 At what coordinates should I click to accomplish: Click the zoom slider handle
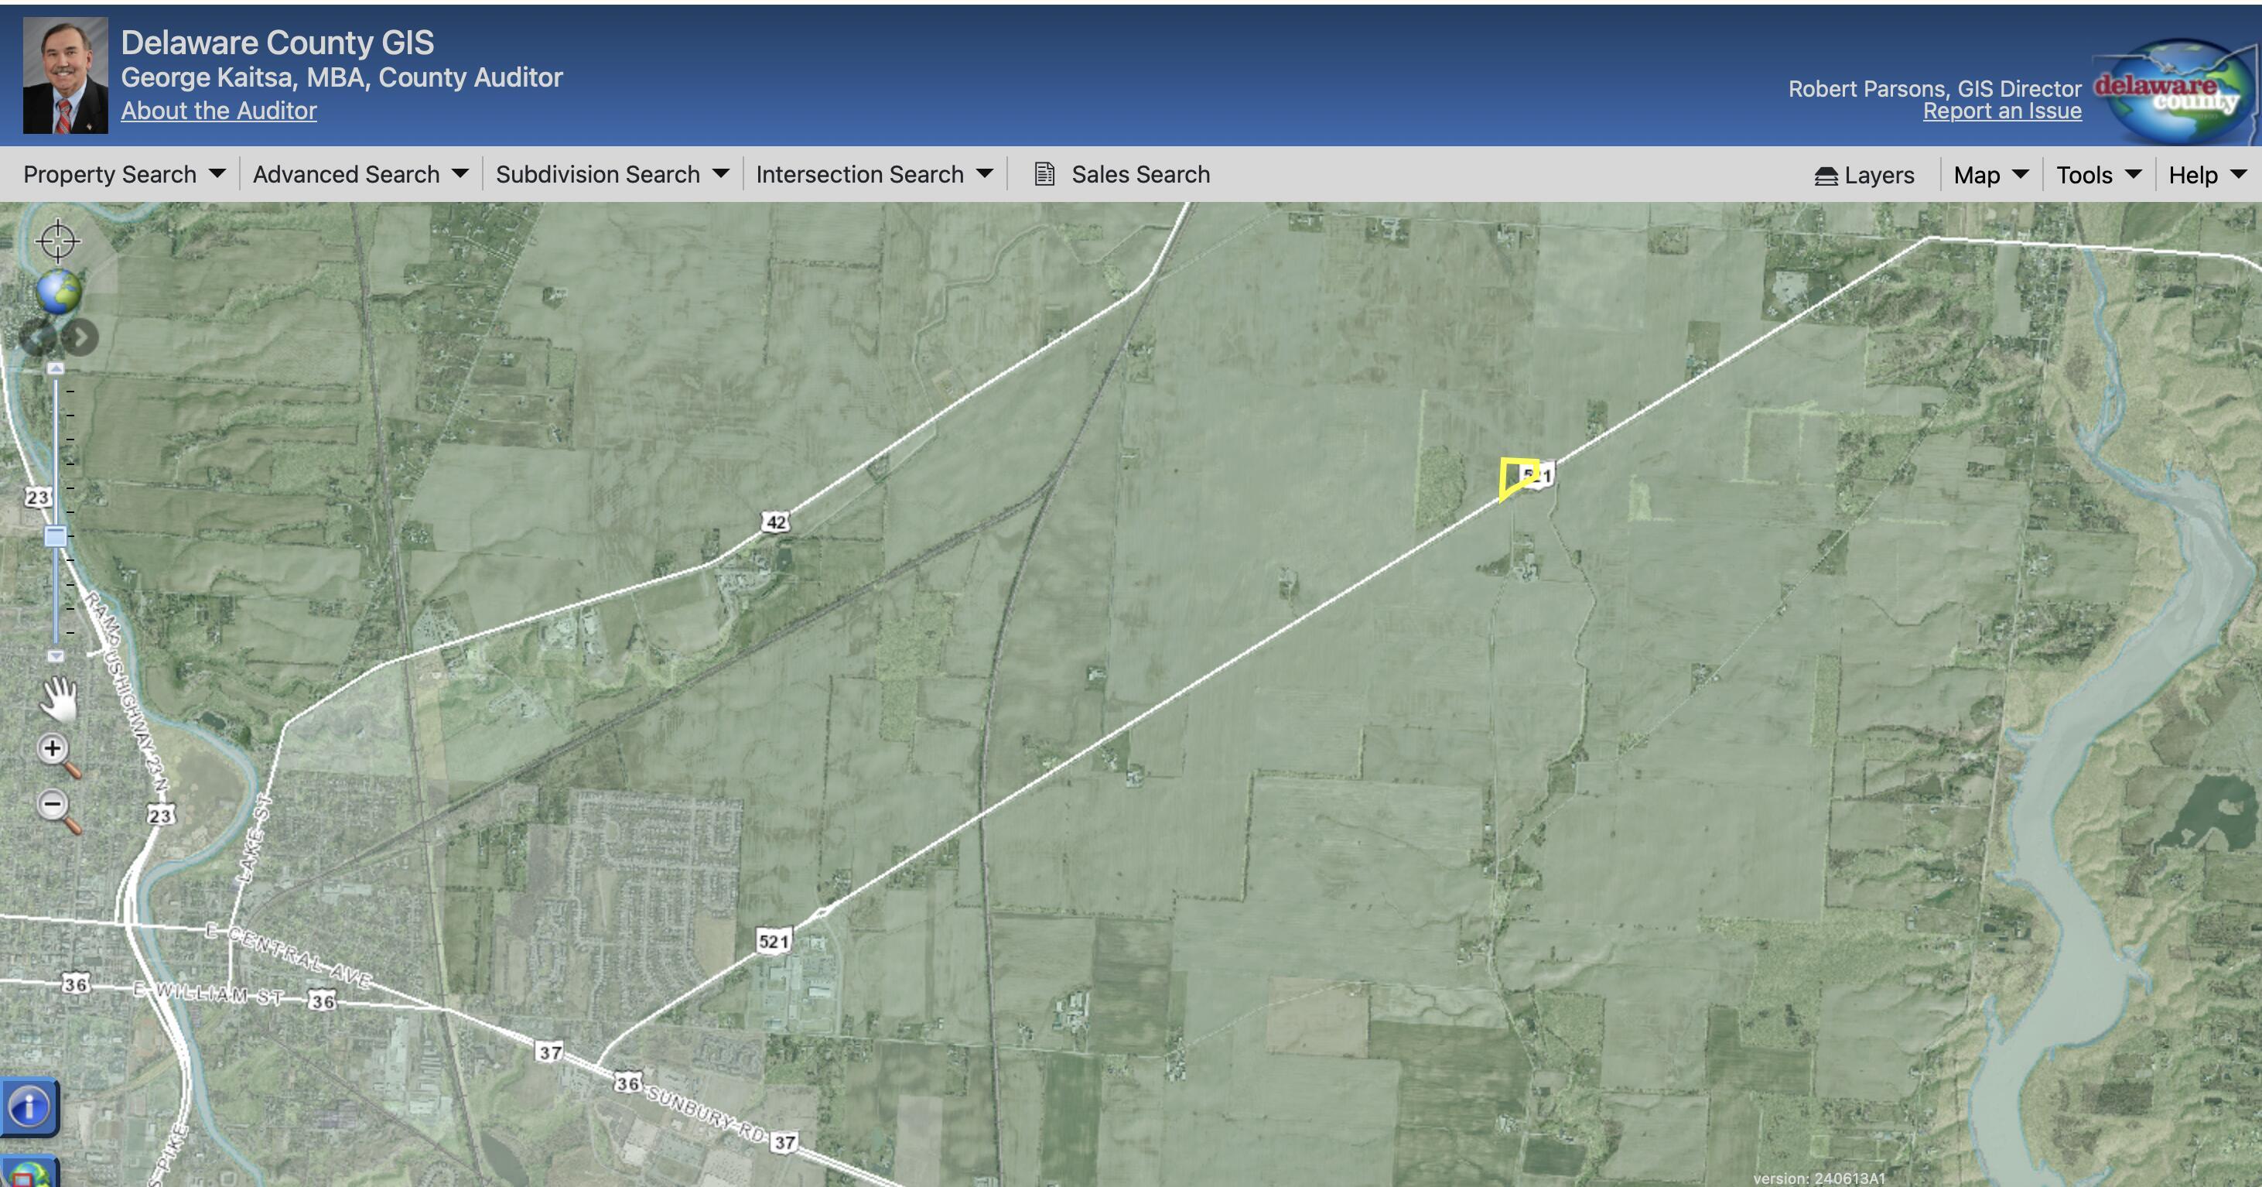(56, 536)
